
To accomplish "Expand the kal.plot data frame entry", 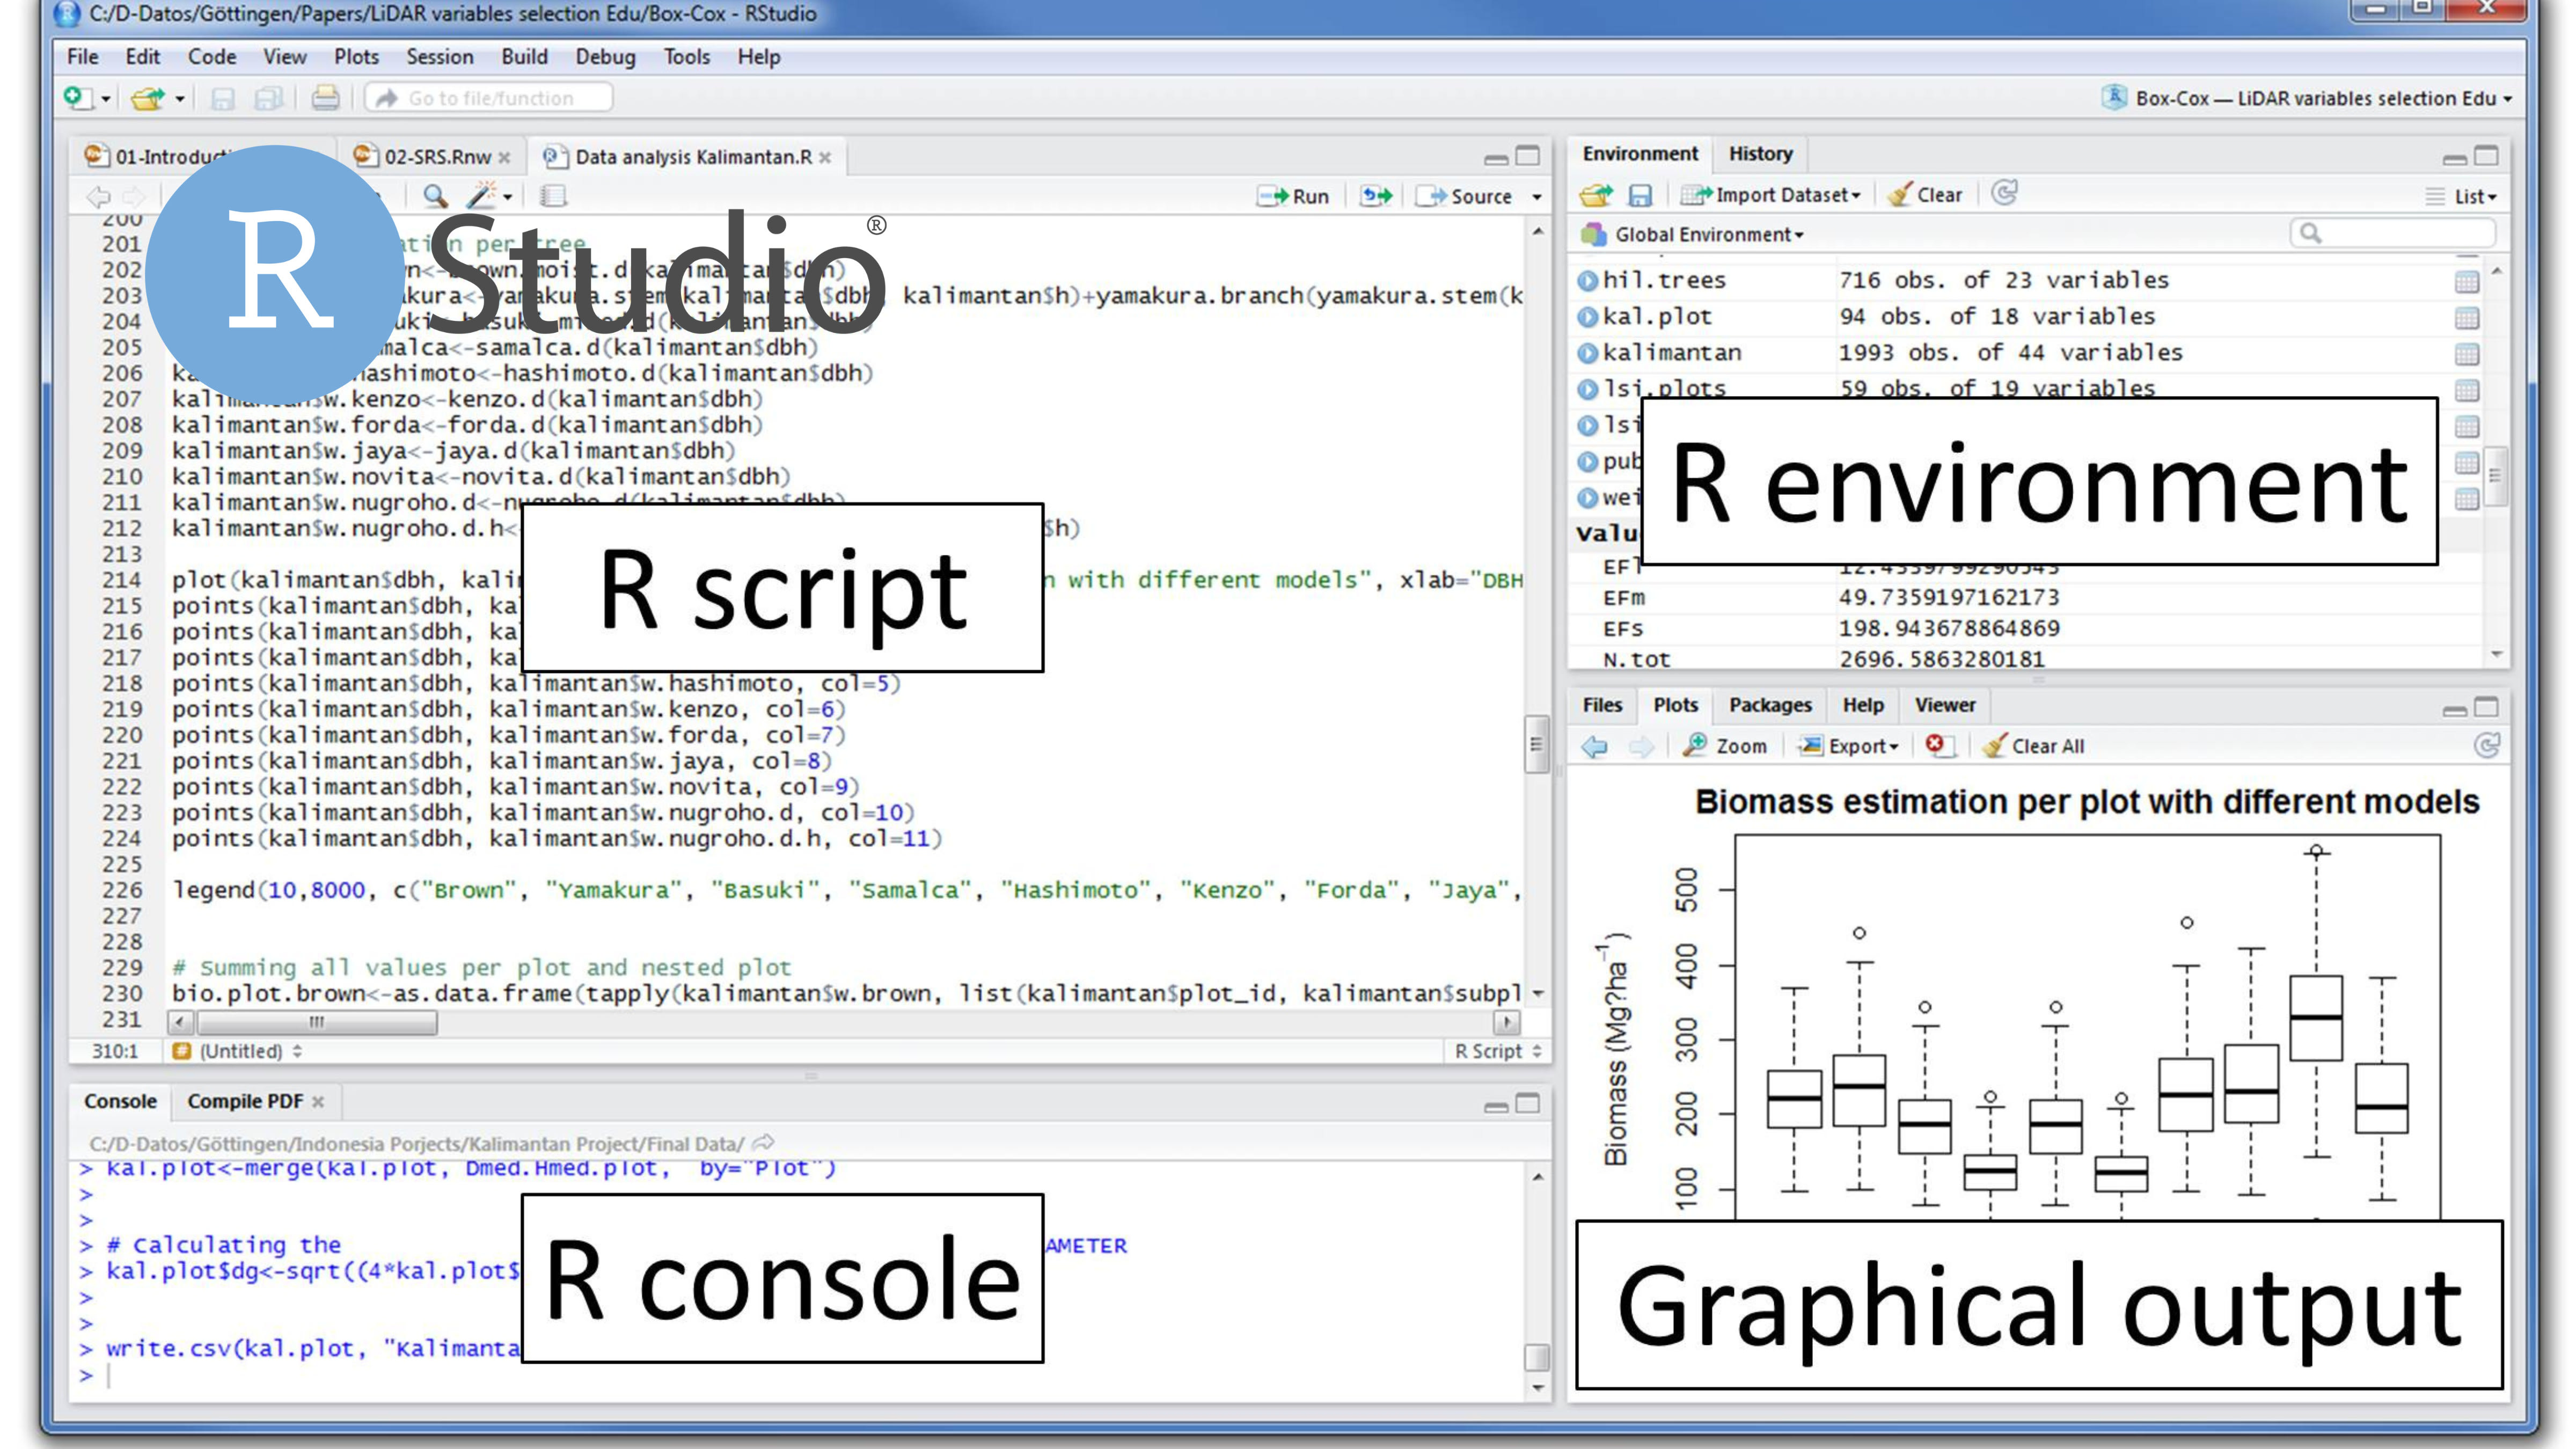I will click(1587, 318).
